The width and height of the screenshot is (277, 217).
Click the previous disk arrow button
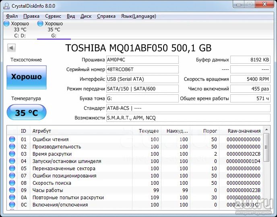click(x=12, y=48)
